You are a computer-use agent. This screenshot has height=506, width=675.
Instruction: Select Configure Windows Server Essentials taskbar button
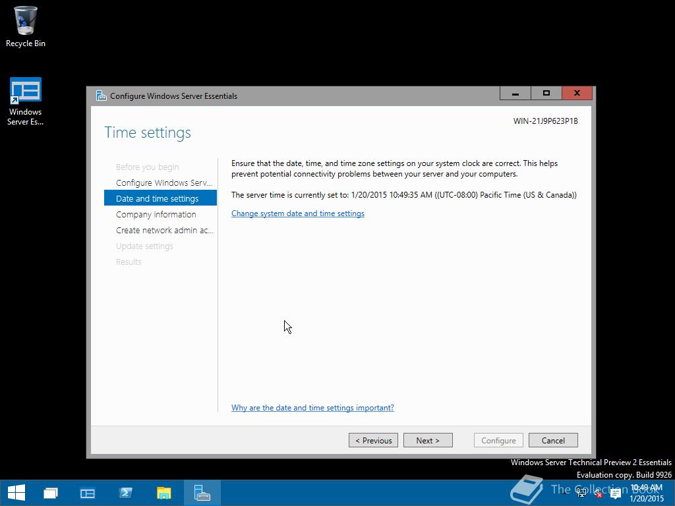(202, 493)
